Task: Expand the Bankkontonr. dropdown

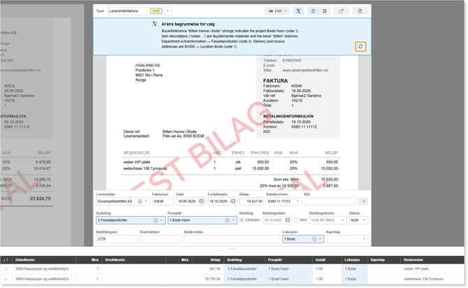Action: coord(298,201)
